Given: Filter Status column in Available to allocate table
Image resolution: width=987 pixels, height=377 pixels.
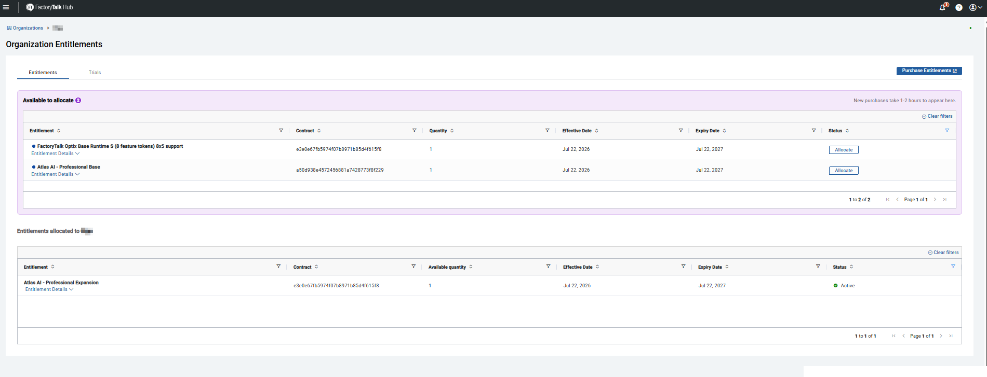Looking at the screenshot, I should 947,131.
